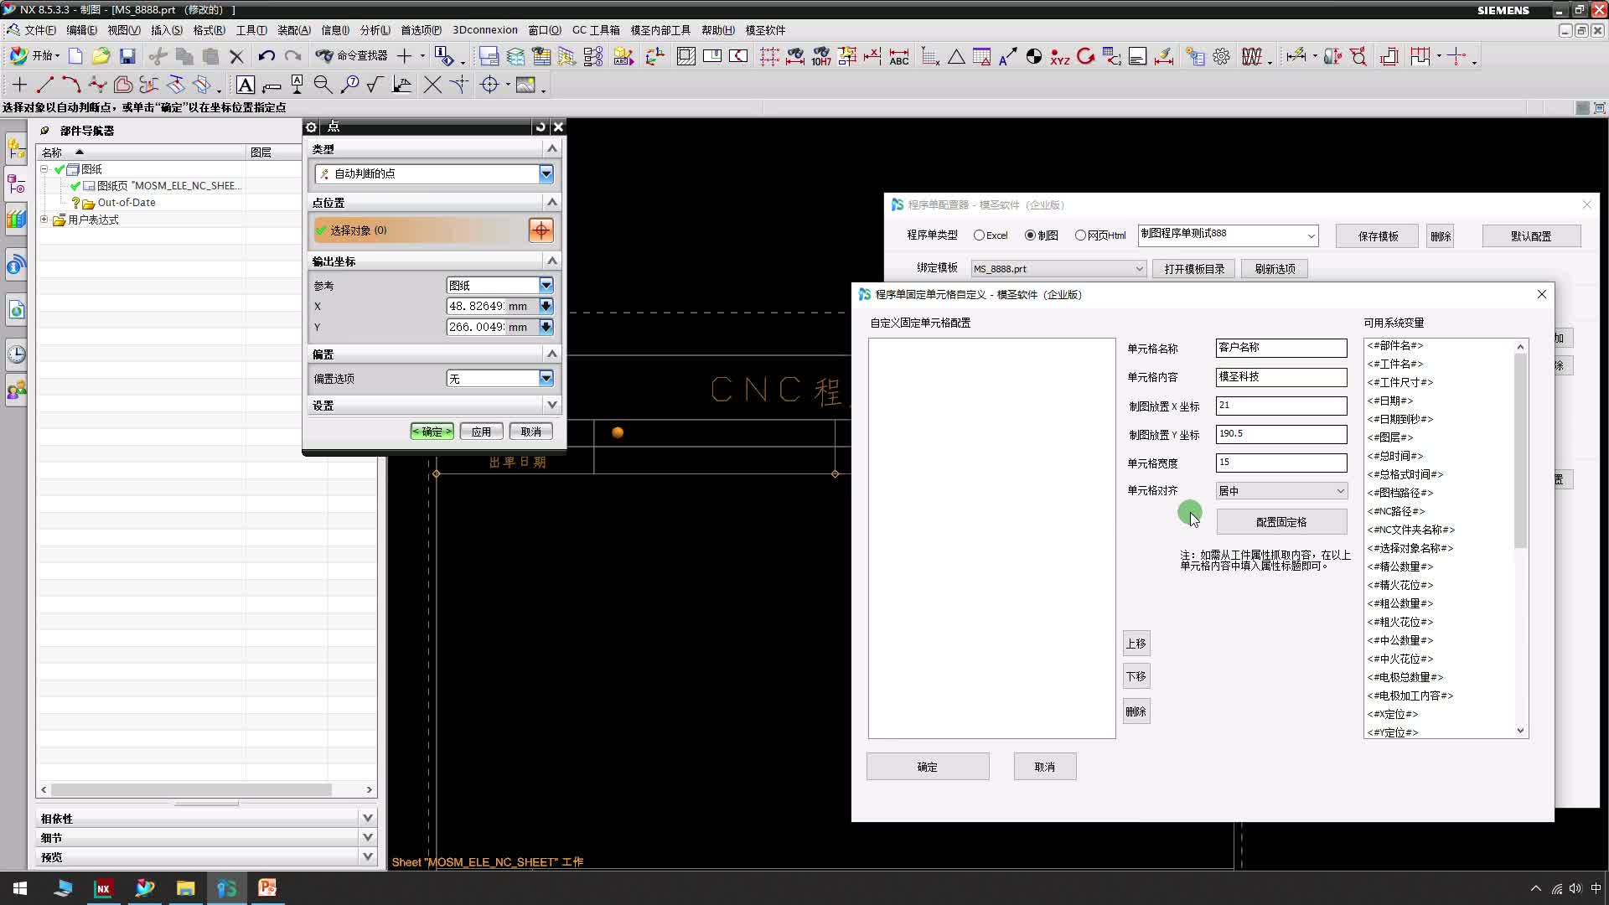Image resolution: width=1609 pixels, height=905 pixels.
Task: Open the 首选项(P) menu
Action: tap(421, 30)
